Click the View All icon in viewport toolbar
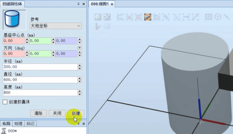This screenshot has height=134, width=233. (x=98, y=17)
